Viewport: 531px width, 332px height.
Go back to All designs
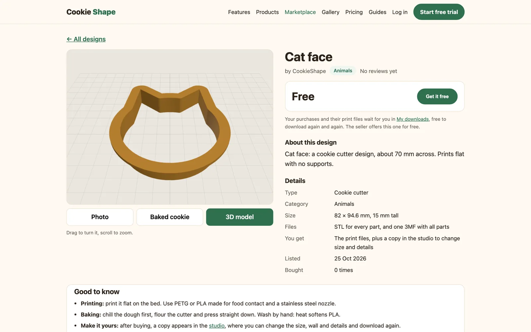pyautogui.click(x=86, y=39)
